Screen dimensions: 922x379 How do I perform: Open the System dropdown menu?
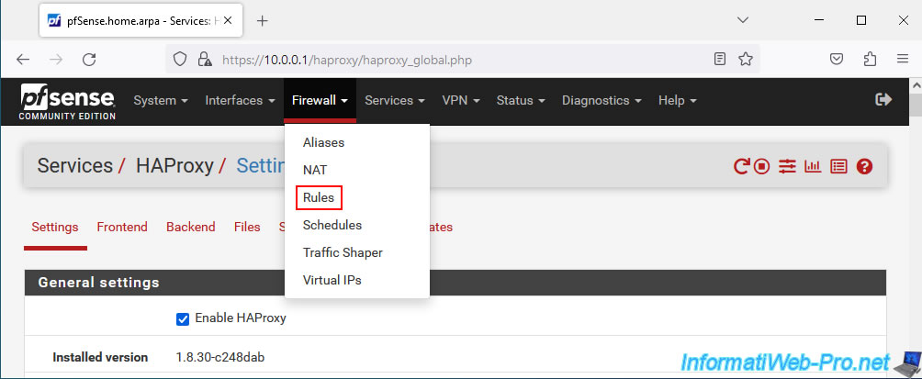point(161,100)
